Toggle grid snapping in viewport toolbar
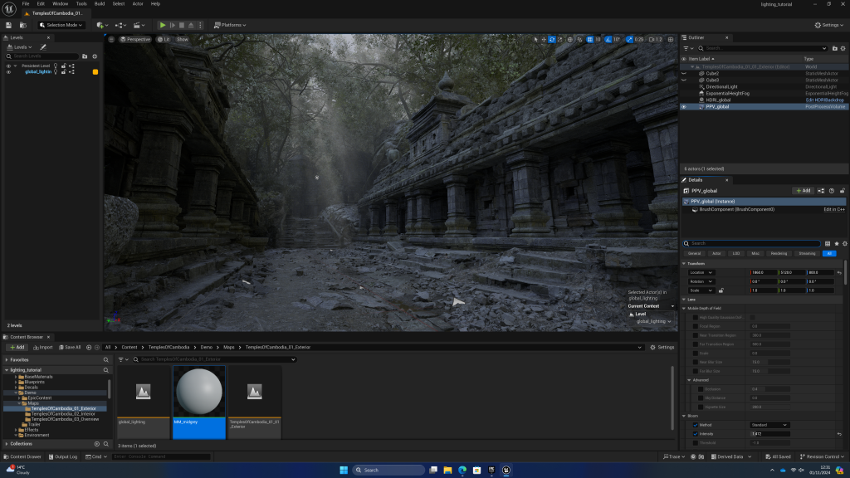 tap(590, 40)
